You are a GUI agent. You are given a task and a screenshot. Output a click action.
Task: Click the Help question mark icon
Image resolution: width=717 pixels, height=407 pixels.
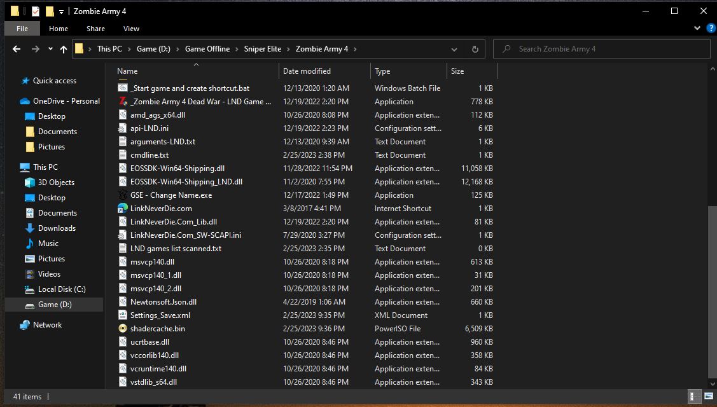[x=711, y=29]
